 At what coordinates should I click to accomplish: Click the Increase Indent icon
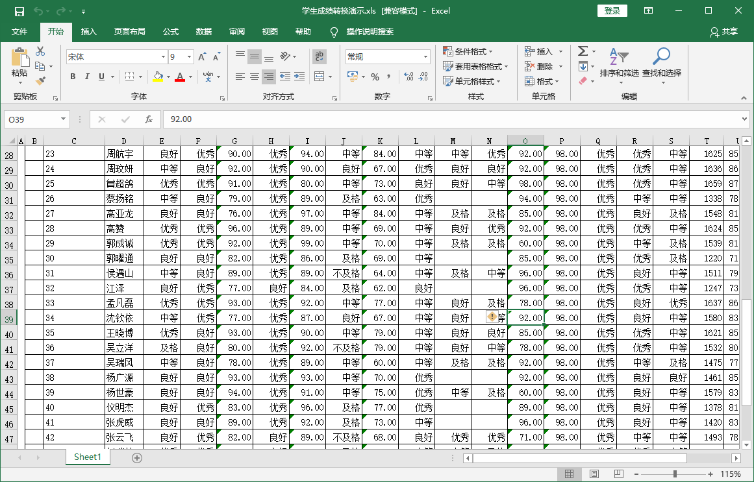pos(299,77)
